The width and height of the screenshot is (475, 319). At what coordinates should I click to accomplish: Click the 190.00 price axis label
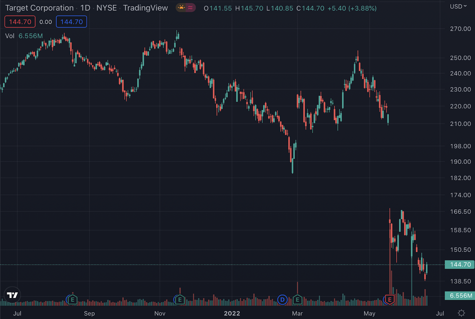tap(460, 161)
